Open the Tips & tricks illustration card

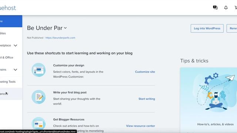[208, 100]
